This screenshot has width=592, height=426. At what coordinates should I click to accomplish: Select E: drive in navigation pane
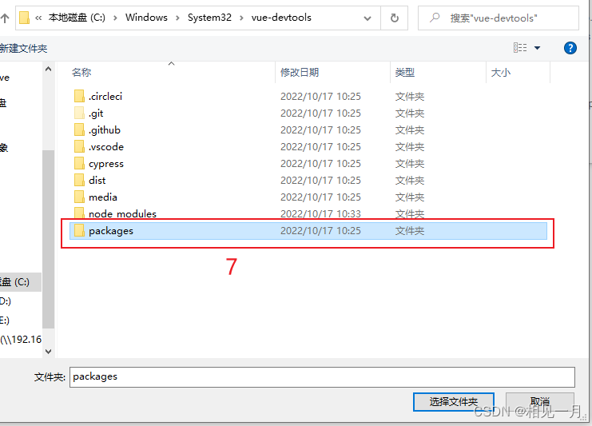[5, 320]
